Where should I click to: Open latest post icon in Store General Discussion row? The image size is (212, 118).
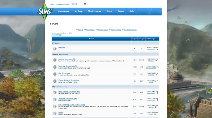(x=157, y=93)
